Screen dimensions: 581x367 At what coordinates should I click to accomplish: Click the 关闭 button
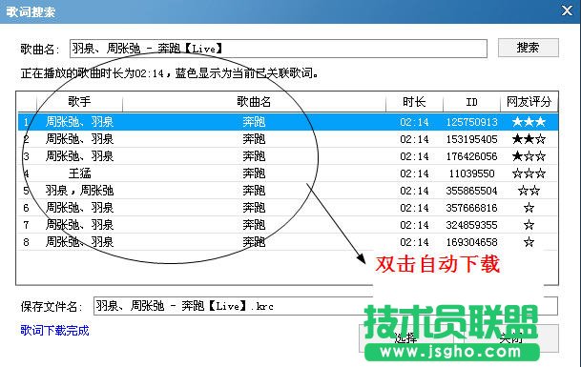click(x=511, y=338)
